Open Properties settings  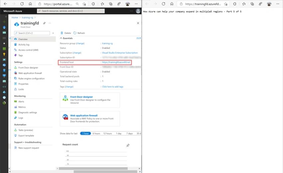(23, 84)
